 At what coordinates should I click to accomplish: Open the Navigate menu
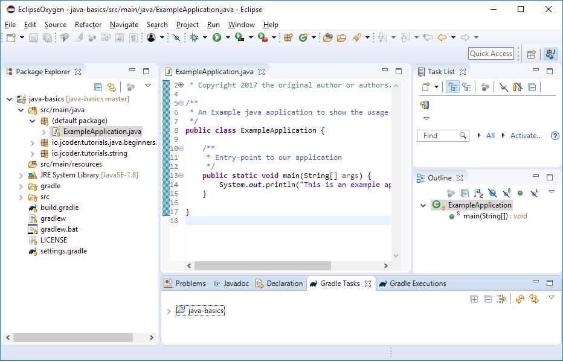coord(124,25)
